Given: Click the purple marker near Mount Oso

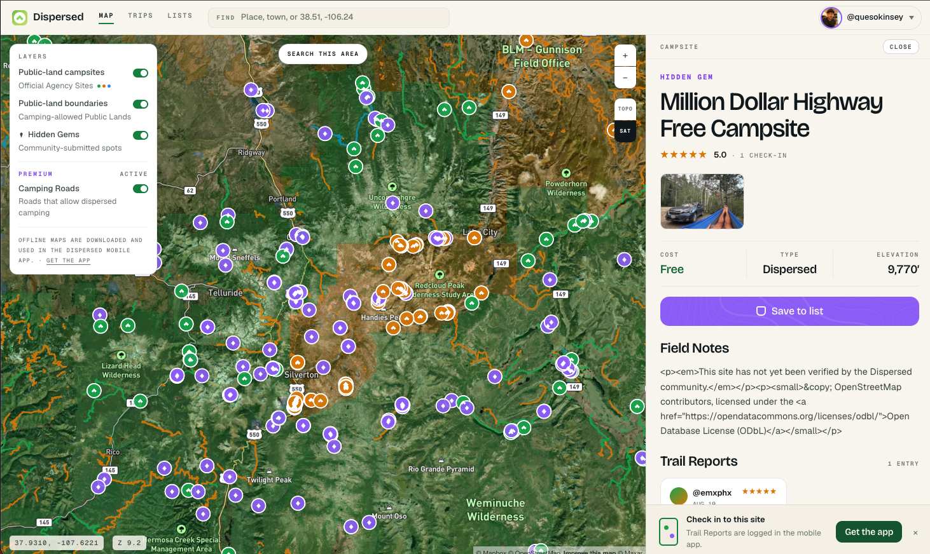Looking at the screenshot, I should click(369, 522).
